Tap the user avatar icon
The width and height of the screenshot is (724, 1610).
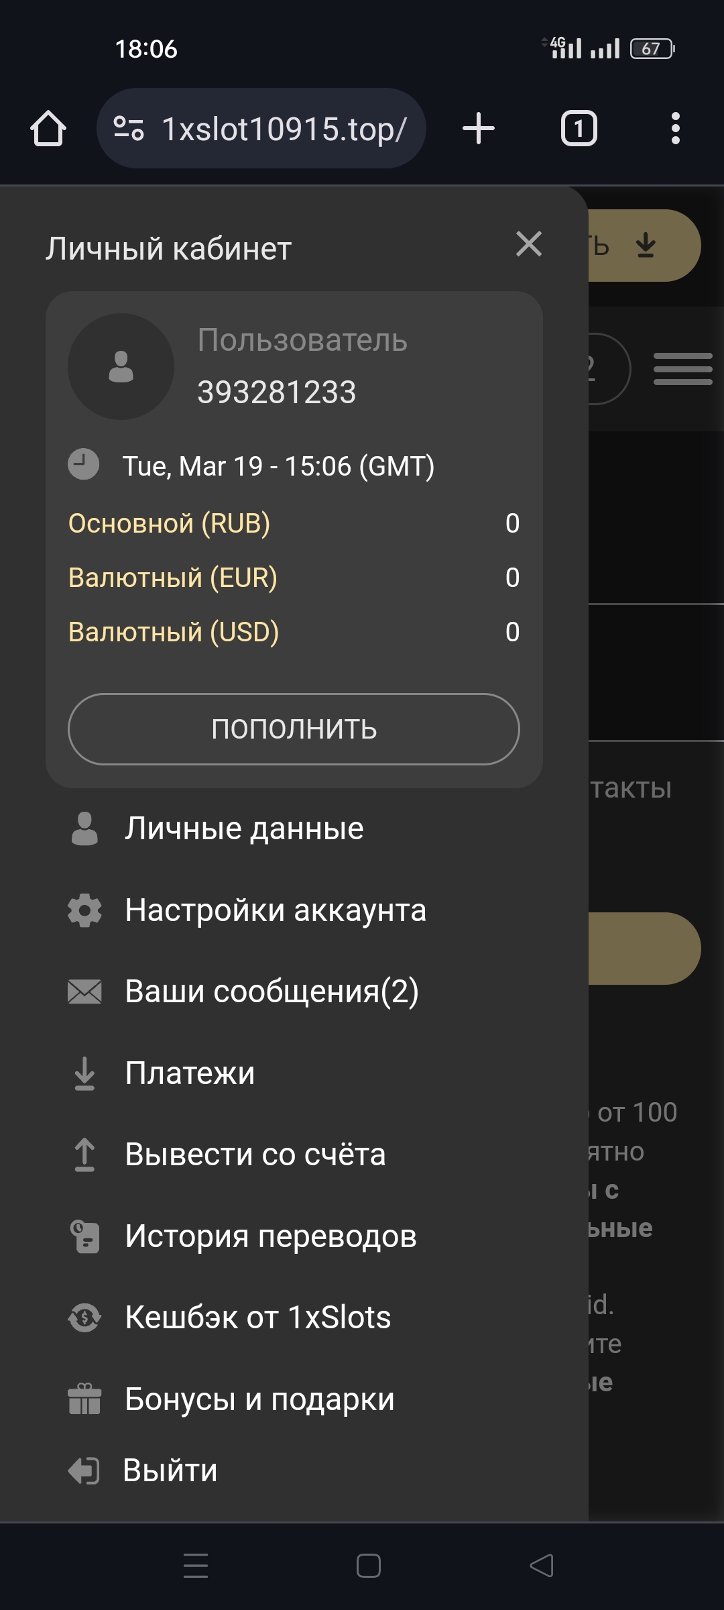point(121,366)
